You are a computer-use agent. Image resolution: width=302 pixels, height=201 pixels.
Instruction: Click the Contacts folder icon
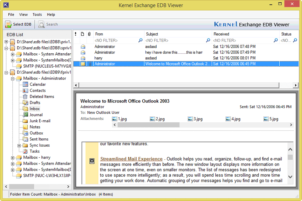coord(25,90)
